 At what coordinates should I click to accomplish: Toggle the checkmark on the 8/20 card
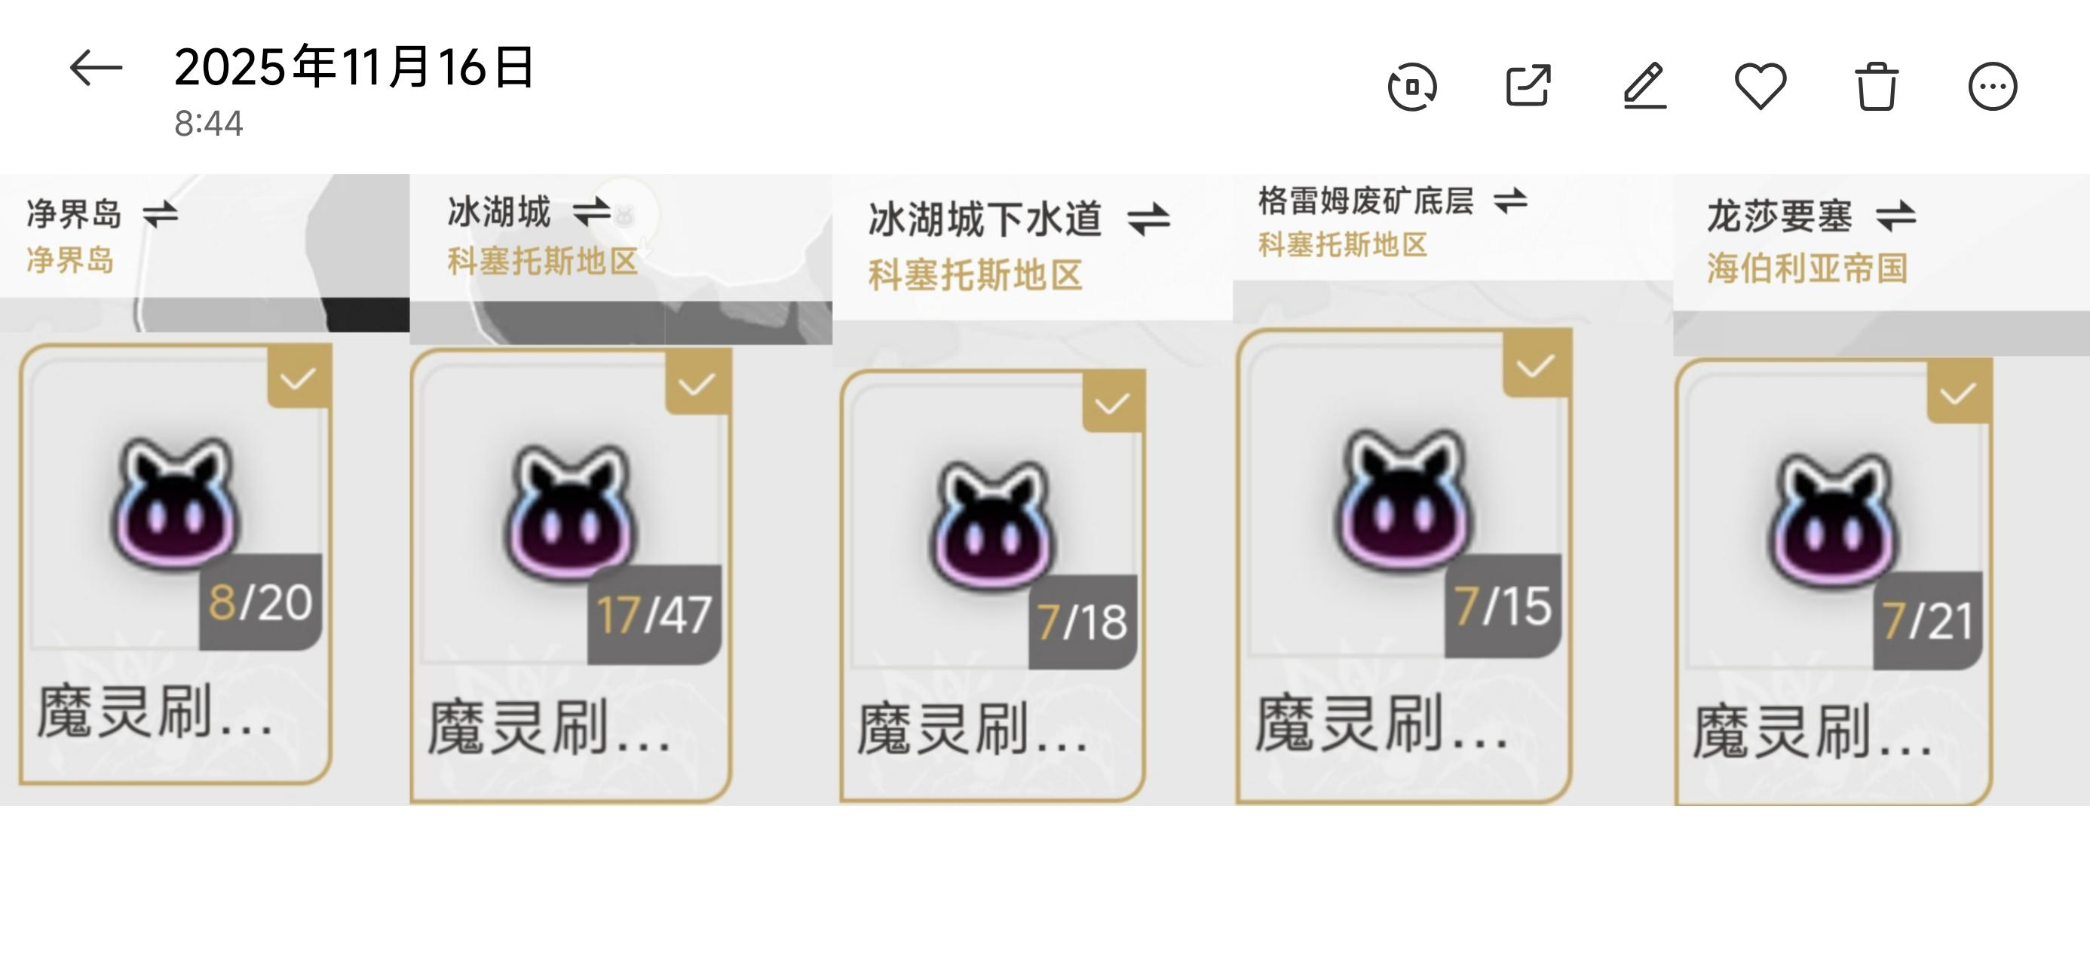click(299, 378)
